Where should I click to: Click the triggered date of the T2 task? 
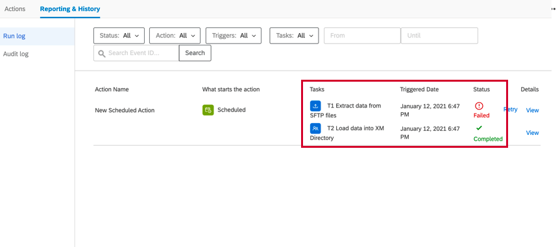tap(430, 133)
